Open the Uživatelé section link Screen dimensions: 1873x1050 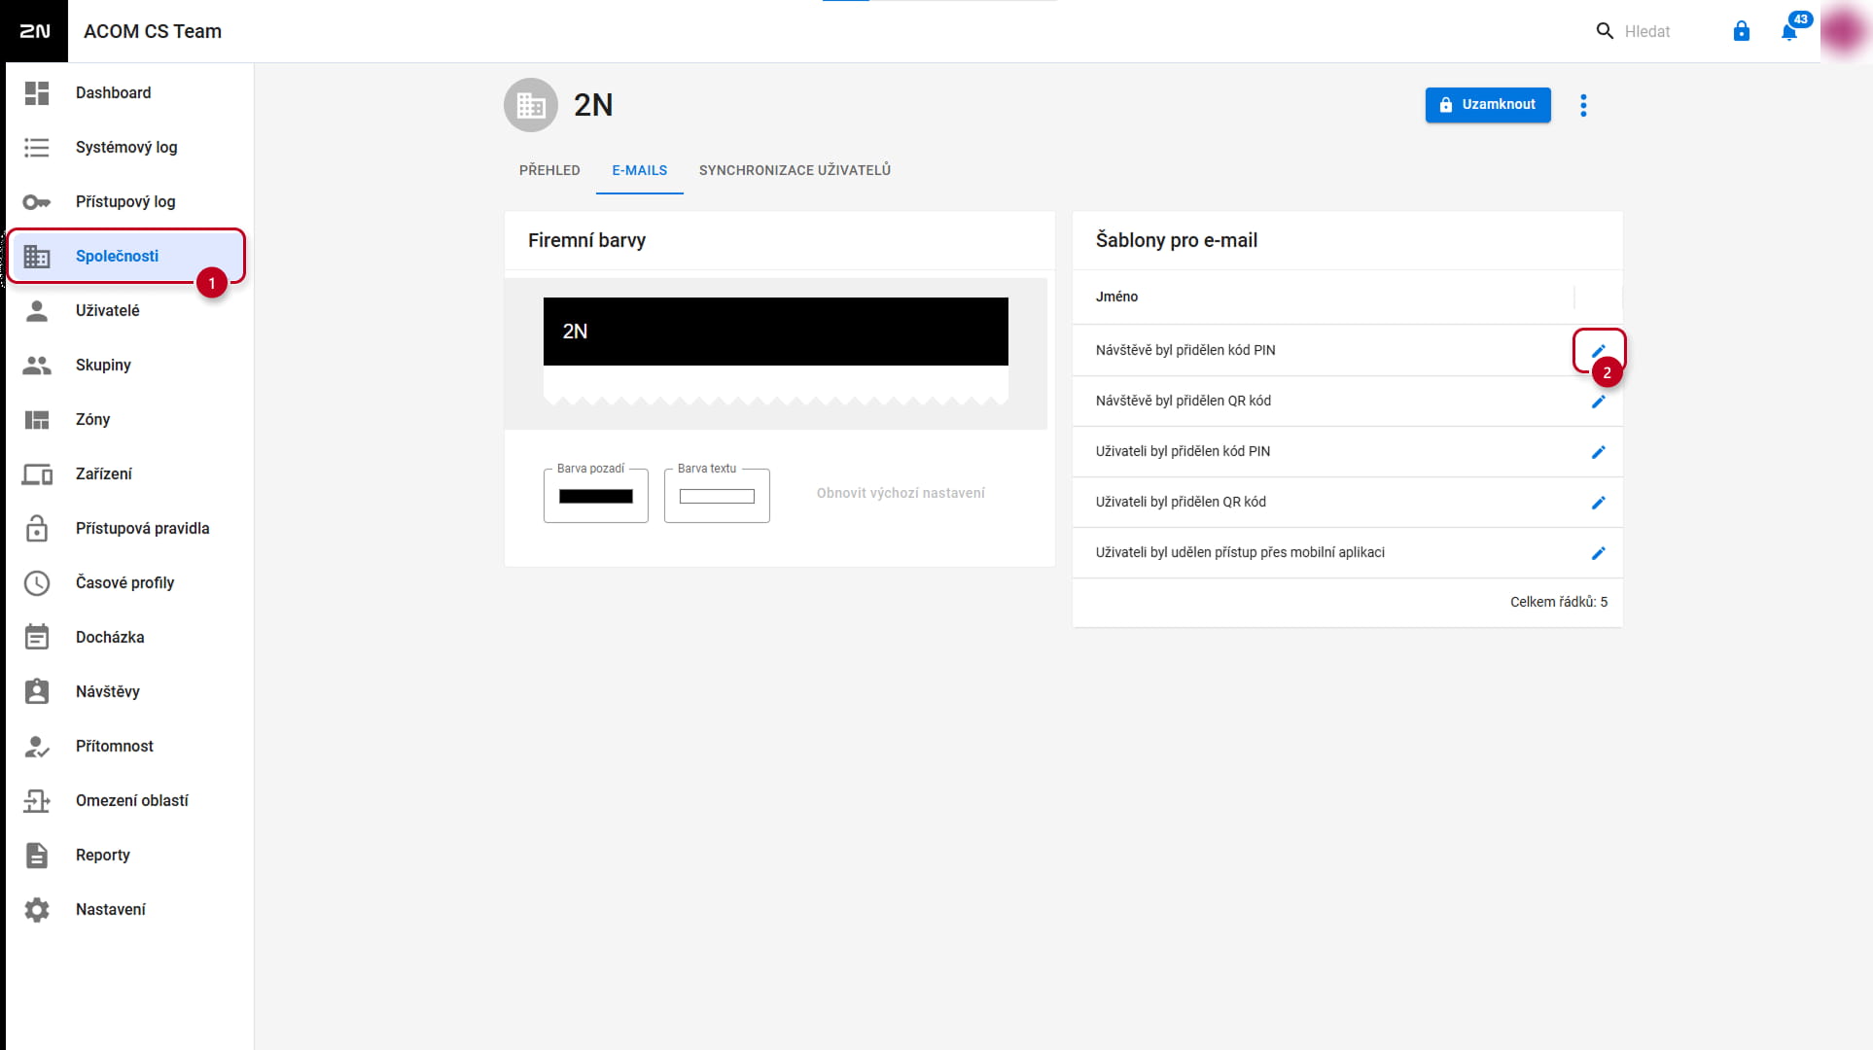[108, 311]
